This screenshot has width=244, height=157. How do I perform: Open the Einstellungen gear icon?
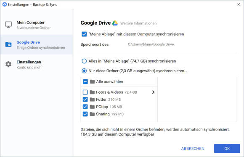[x=8, y=64]
